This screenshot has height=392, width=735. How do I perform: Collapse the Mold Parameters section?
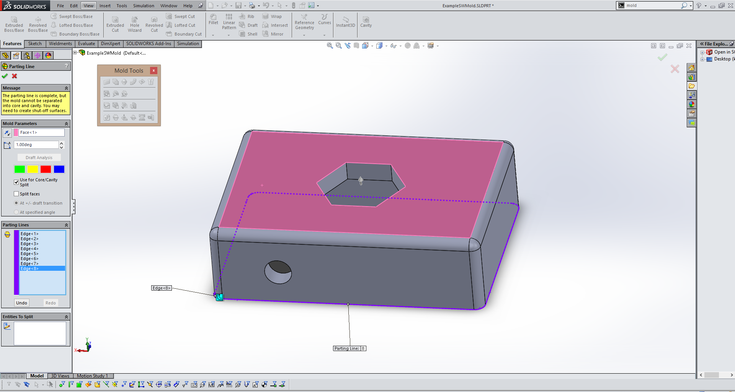[66, 124]
